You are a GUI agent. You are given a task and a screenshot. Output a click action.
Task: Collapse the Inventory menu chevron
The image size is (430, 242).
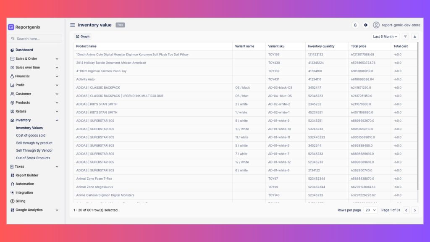point(57,120)
